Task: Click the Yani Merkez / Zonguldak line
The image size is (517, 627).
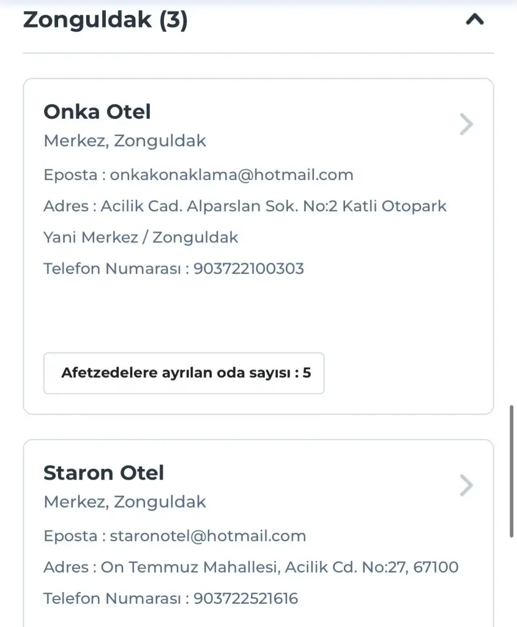Action: click(141, 238)
